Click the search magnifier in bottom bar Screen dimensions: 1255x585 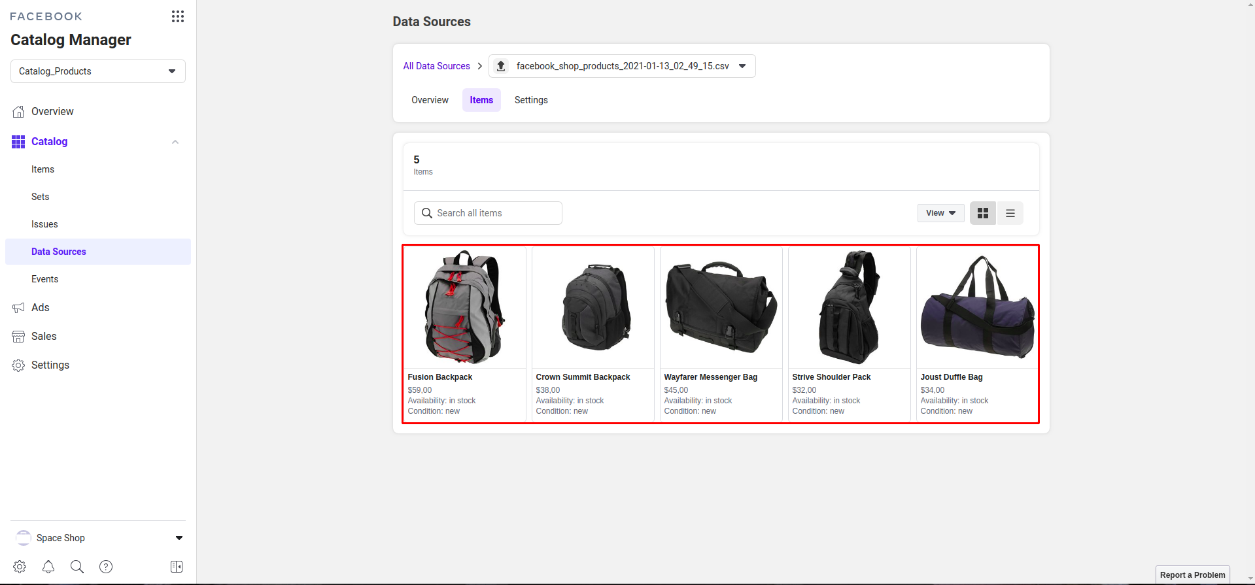point(77,567)
